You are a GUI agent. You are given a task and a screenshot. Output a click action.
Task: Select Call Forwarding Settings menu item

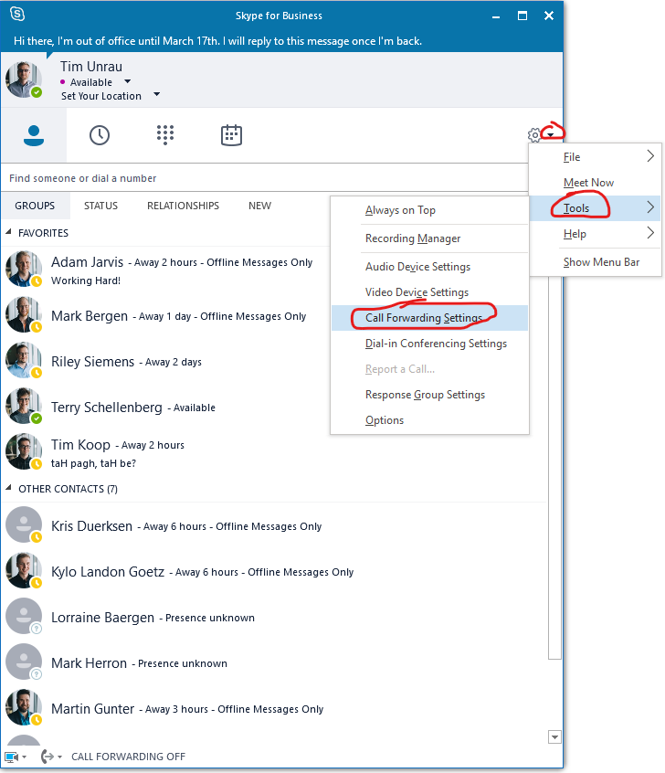click(423, 318)
